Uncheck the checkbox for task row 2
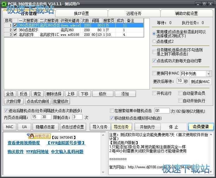Image resolution: width=216 pixels, height=178 pixels. tap(15, 30)
